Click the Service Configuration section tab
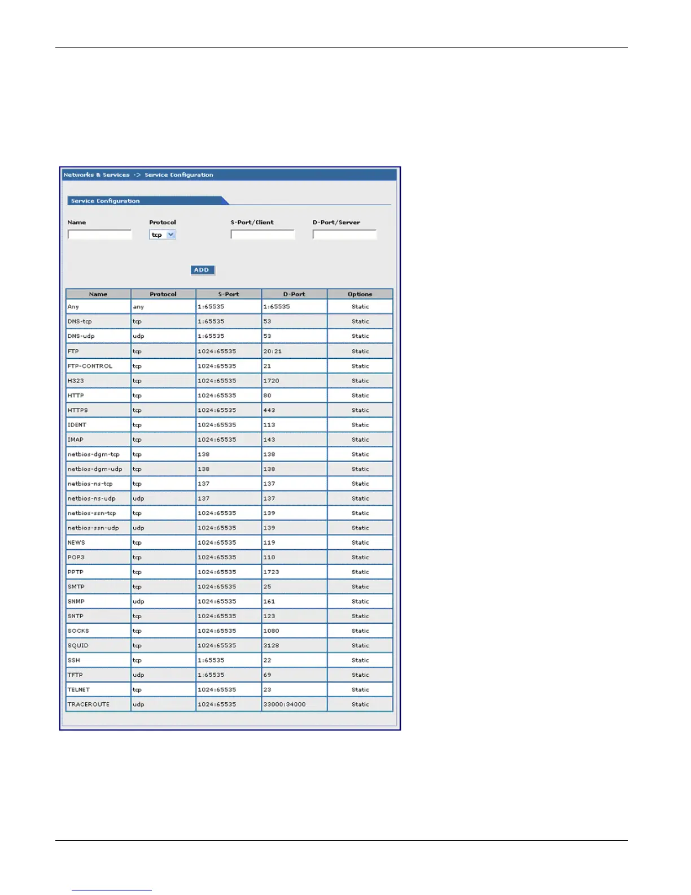691x895 pixels. [x=148, y=201]
